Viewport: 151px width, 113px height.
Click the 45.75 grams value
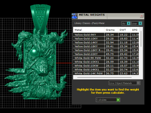point(109,54)
